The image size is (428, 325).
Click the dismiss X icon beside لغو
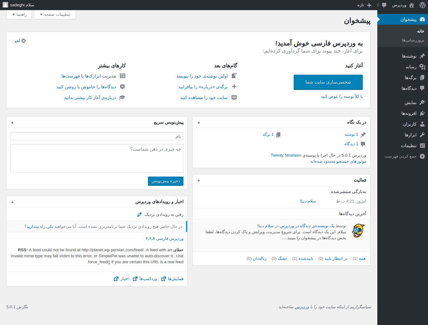point(23,41)
